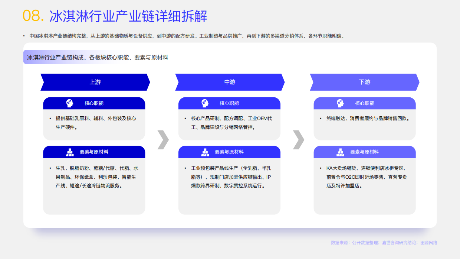Image resolution: width=460 pixels, height=259 pixels.
Task: Select the 上游 arrow banner
Action: click(x=95, y=82)
